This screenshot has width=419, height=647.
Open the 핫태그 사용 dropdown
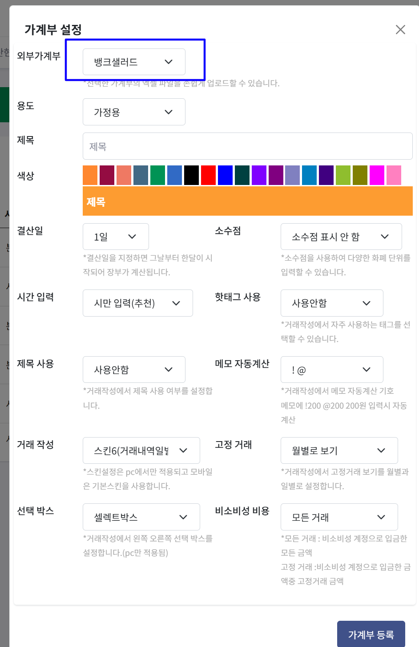pyautogui.click(x=332, y=303)
